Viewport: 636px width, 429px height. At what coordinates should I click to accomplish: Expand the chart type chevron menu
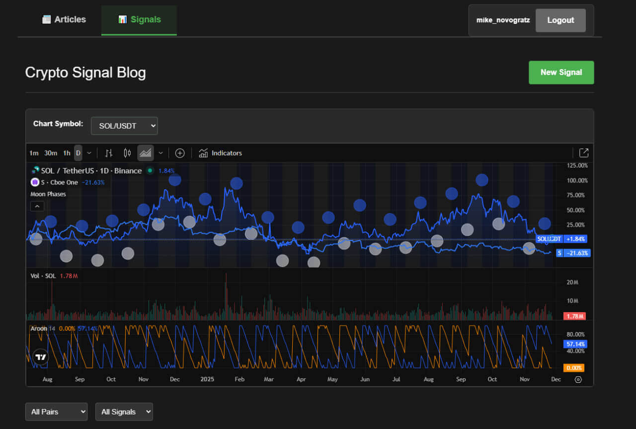pyautogui.click(x=160, y=153)
